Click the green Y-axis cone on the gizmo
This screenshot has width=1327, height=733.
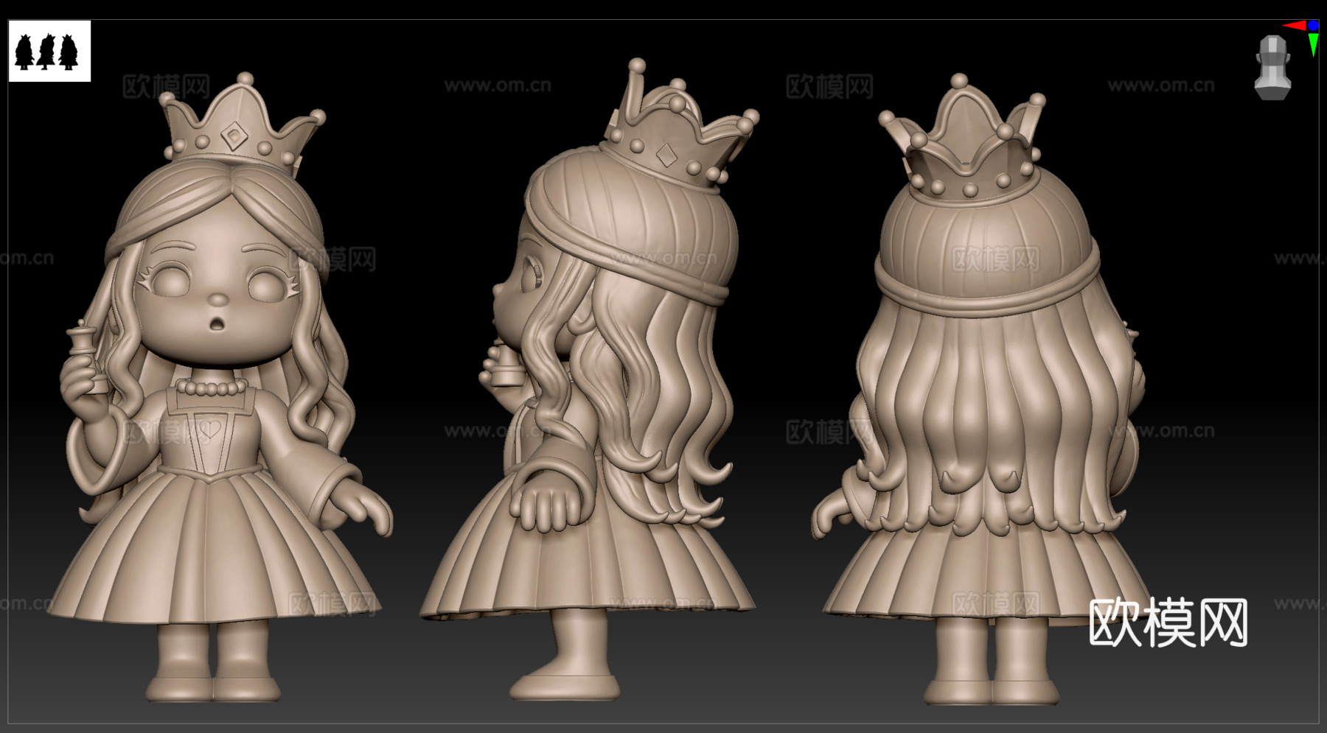coord(1314,44)
